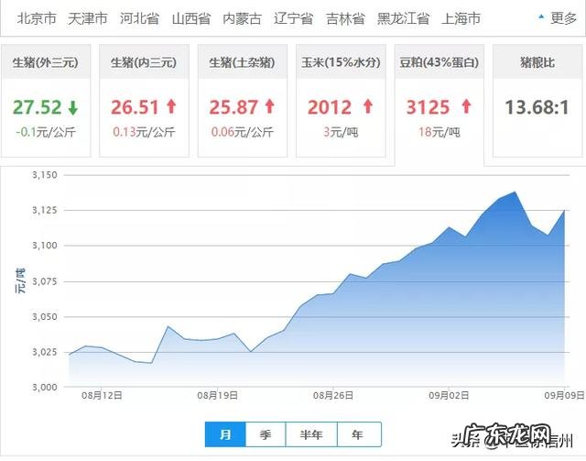Image resolution: width=586 pixels, height=461 pixels.
Task: Switch region to 吉林省
Action: point(345,18)
